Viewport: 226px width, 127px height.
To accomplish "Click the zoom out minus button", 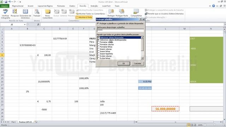I will [205, 125].
